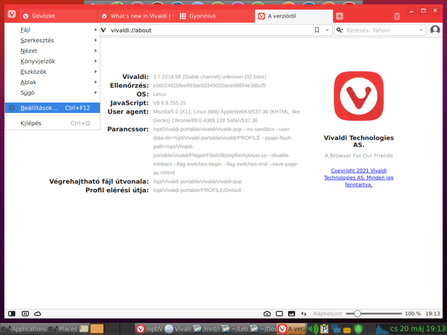Toggle the side panel button

coord(12,313)
